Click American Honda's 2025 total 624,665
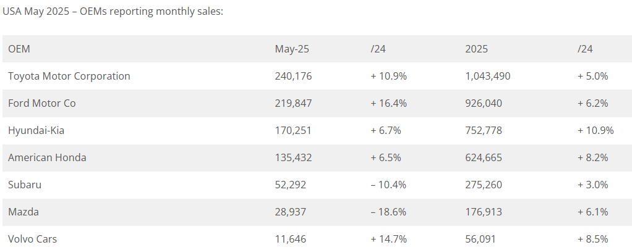Image resolution: width=632 pixels, height=250 pixels. 484,157
